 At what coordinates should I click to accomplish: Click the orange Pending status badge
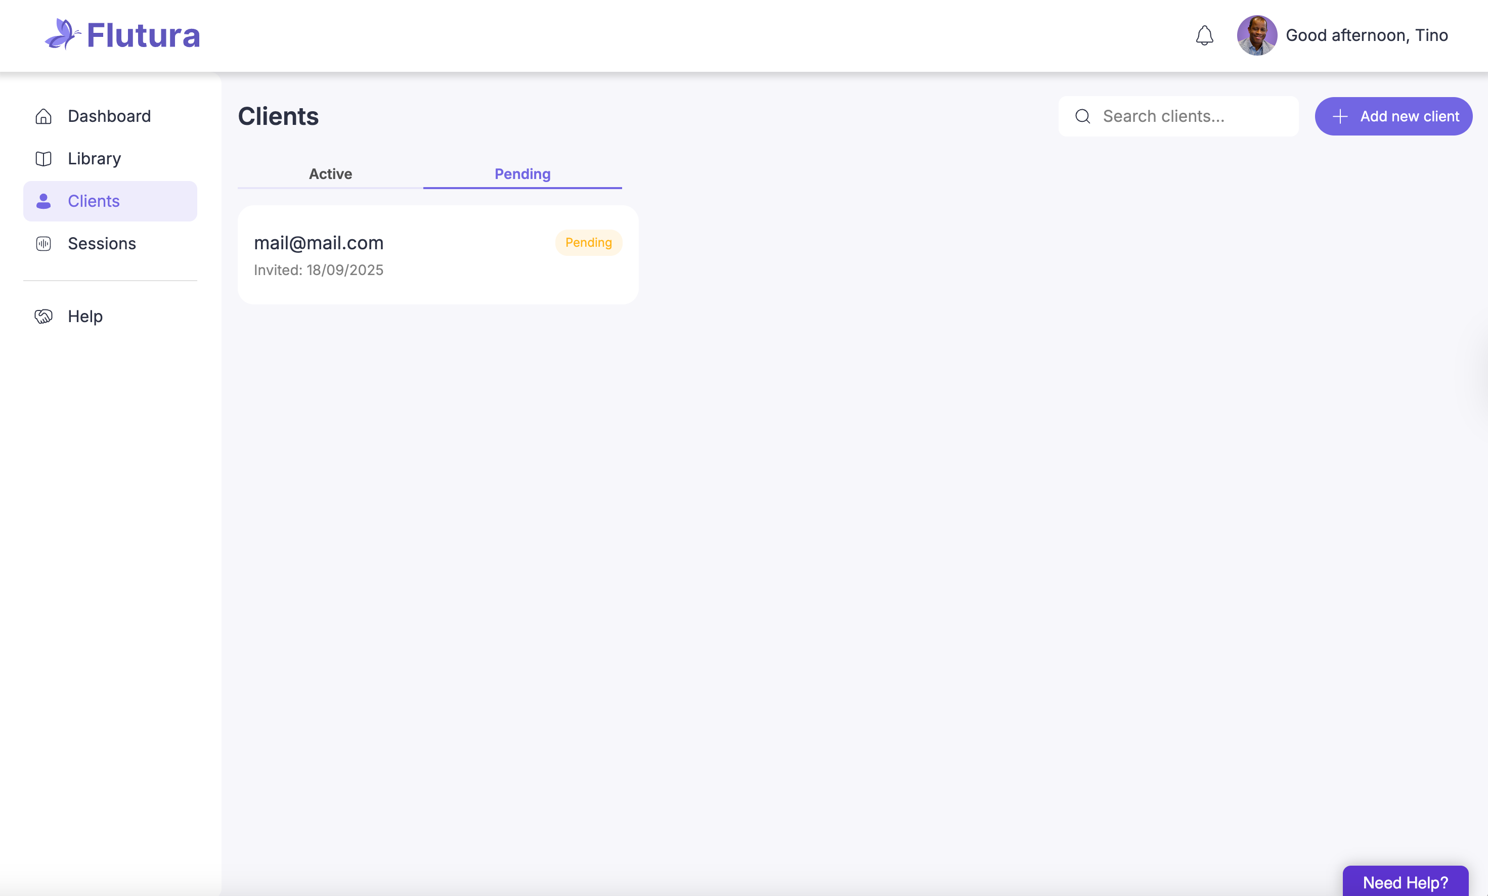(x=588, y=242)
